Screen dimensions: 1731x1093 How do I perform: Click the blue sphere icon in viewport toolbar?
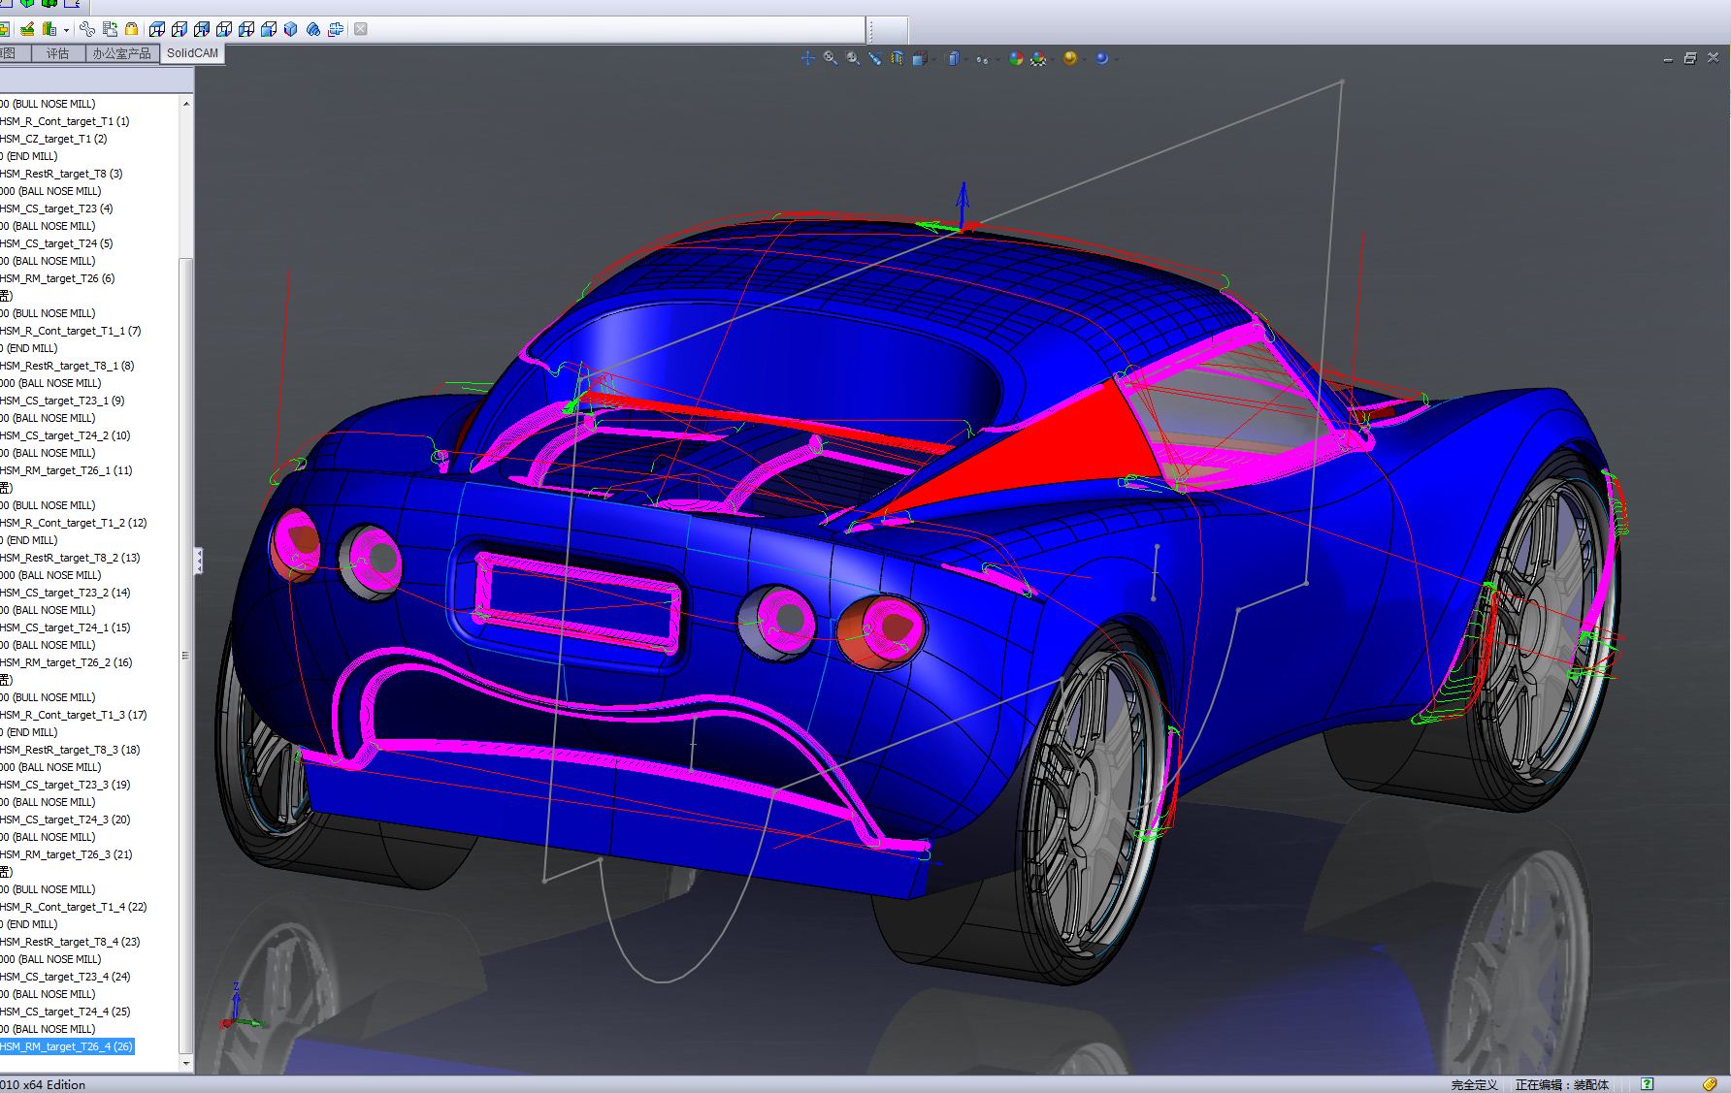pos(1101,58)
